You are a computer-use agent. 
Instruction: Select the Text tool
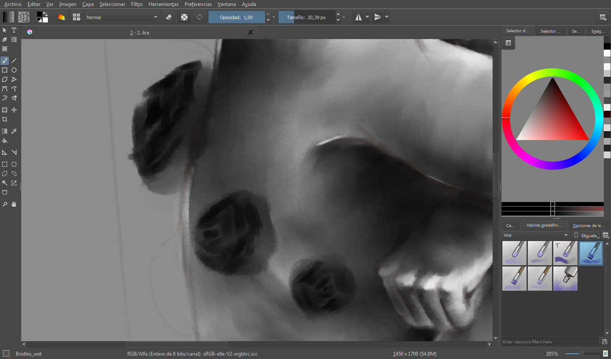14,30
